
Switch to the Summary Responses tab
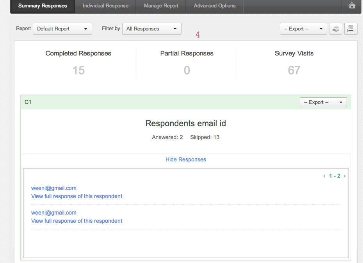pos(43,6)
